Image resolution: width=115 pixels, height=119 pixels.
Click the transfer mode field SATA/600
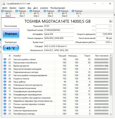tap(59, 38)
